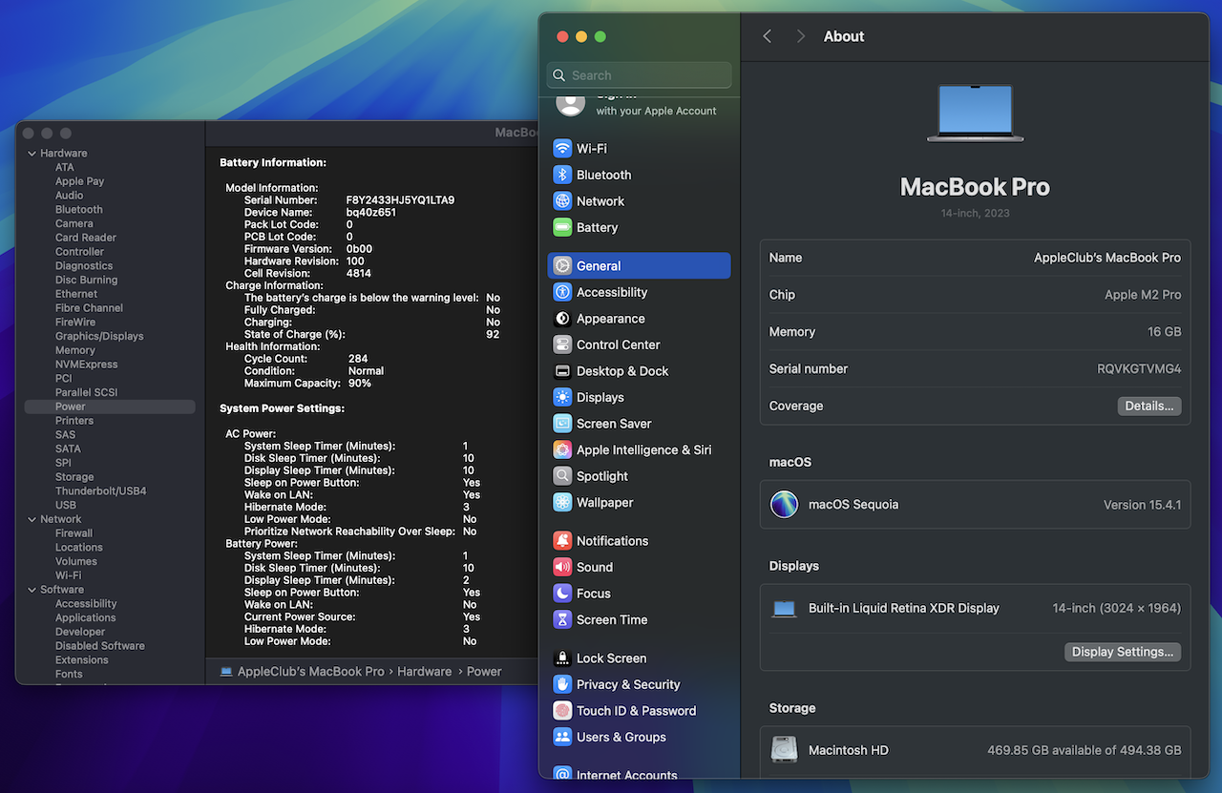This screenshot has height=793, width=1222.
Task: Click the macOS Sequoia logo icon
Action: point(784,505)
